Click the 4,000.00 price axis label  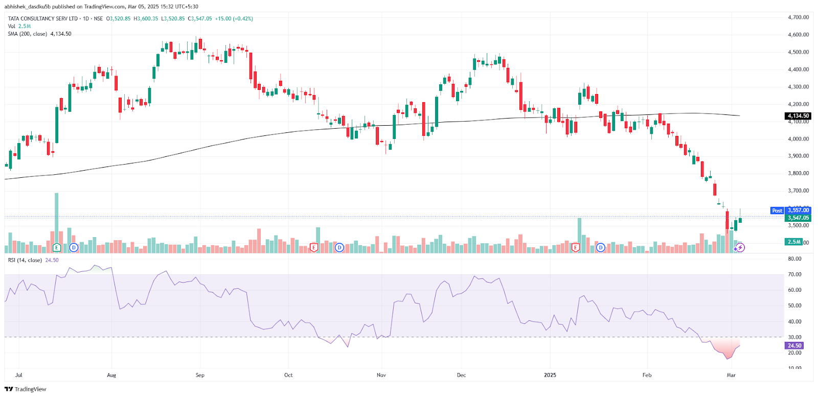point(798,139)
